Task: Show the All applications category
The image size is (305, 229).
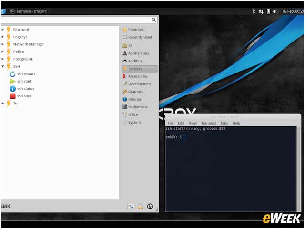Action: (128, 46)
